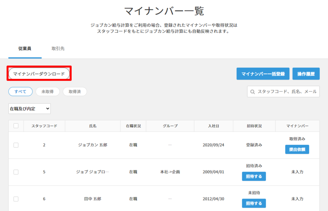Filter list by 未取得
The height and width of the screenshot is (211, 328).
(x=47, y=92)
